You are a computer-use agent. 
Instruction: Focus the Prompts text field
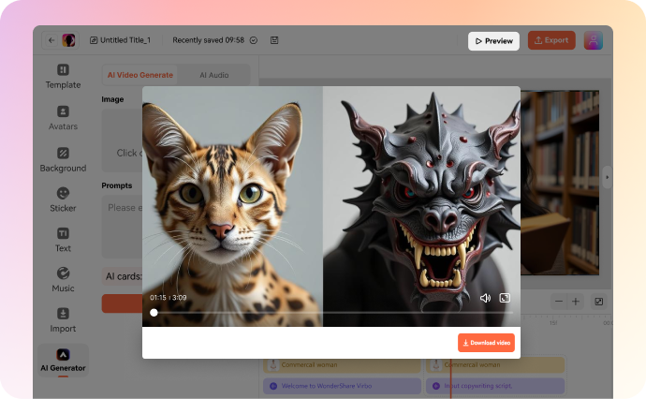coord(123,227)
